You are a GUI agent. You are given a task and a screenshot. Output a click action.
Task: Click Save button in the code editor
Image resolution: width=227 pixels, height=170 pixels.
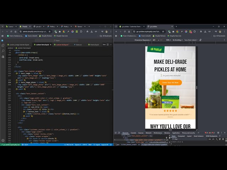(x=104, y=45)
